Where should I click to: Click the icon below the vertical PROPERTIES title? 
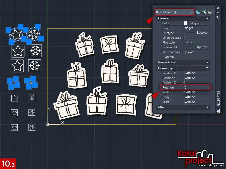(218, 111)
